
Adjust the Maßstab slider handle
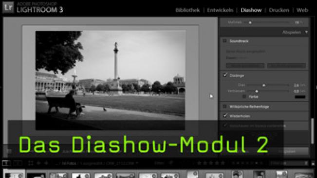coord(250,22)
